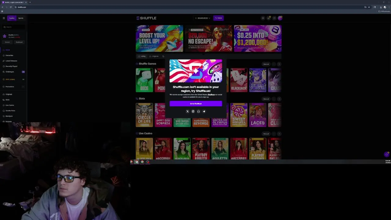The width and height of the screenshot is (391, 220).
Task: Select the Lobby category tab
Action: coord(142,56)
